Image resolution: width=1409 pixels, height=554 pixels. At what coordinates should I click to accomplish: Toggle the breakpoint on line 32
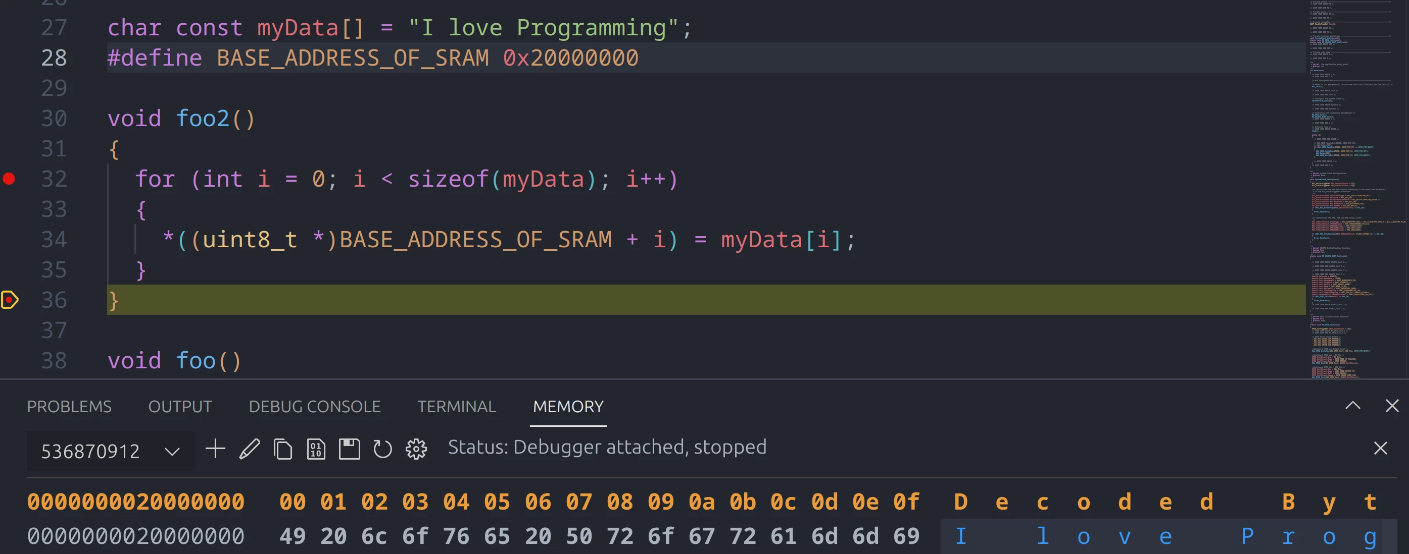click(x=9, y=179)
